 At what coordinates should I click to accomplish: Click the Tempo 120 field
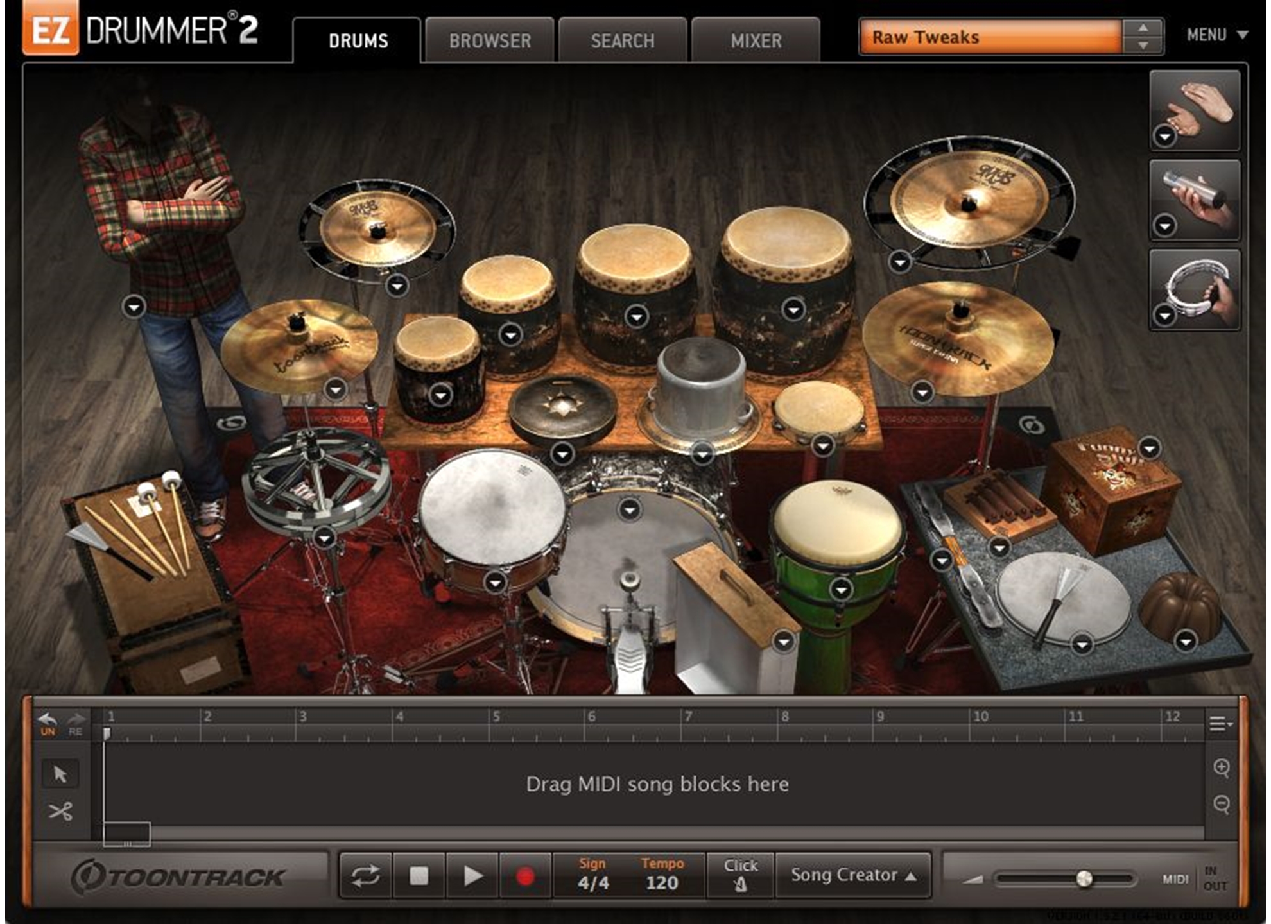point(662,882)
